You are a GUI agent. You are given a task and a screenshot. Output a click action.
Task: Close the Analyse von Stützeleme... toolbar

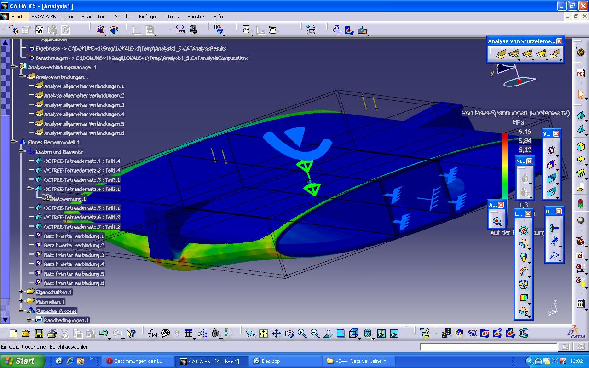[559, 41]
